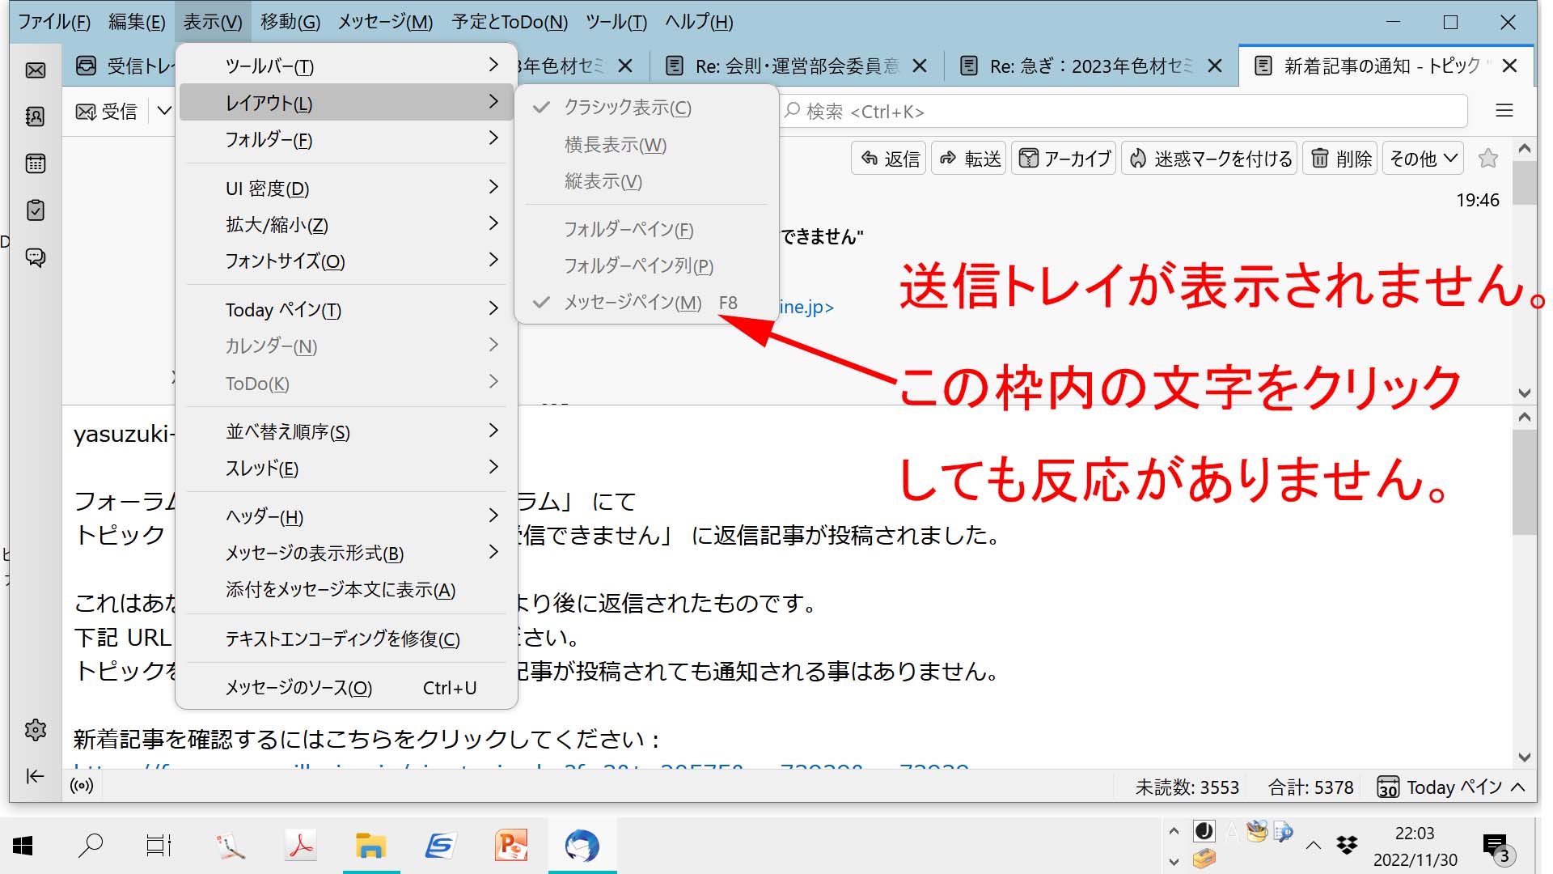Click the 削除 delete button

coord(1341,159)
